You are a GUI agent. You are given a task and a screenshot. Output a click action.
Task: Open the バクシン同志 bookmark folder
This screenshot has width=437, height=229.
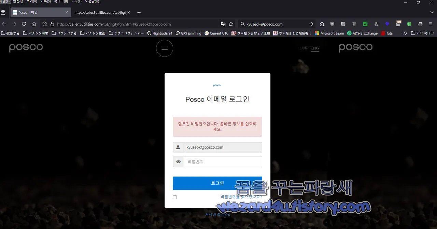[x=36, y=33]
